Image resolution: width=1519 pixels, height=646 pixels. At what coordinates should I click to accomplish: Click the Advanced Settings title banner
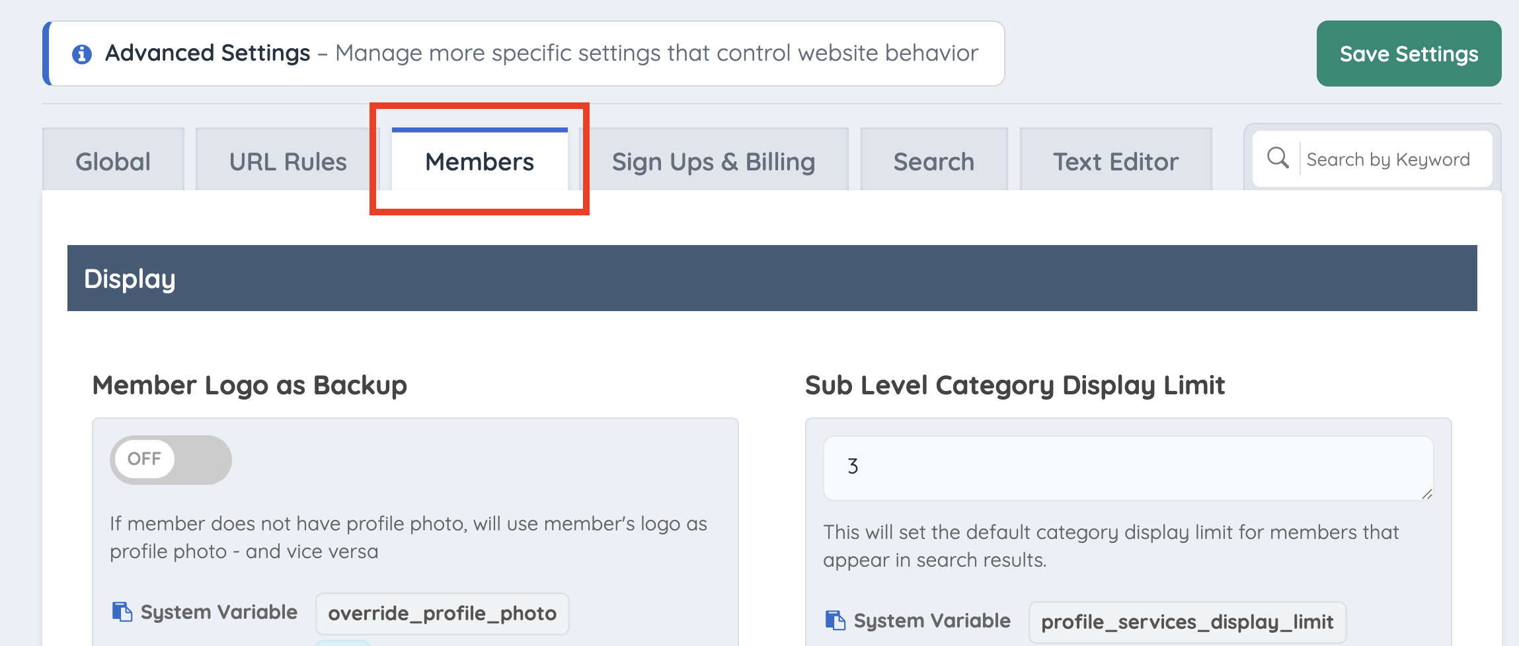coord(524,54)
